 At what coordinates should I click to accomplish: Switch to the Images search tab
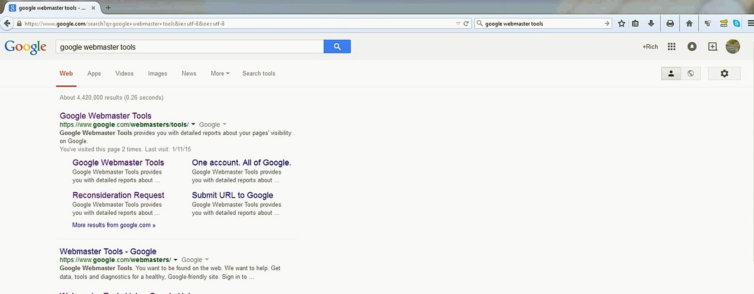(158, 73)
